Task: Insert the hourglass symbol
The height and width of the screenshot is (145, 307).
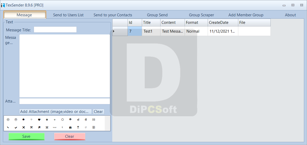Action: pyautogui.click(x=78, y=127)
